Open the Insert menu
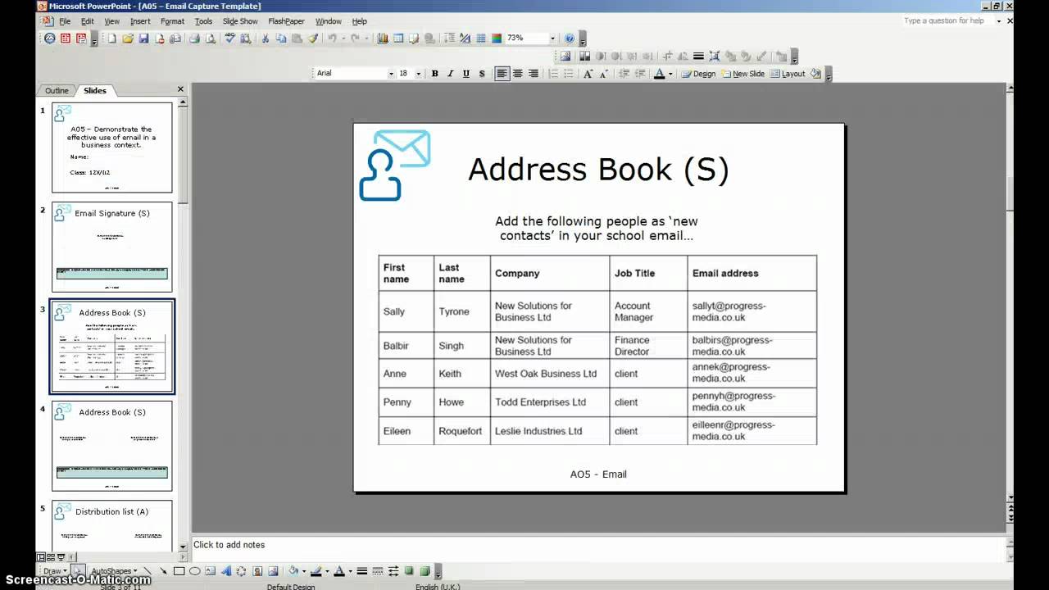 (140, 21)
